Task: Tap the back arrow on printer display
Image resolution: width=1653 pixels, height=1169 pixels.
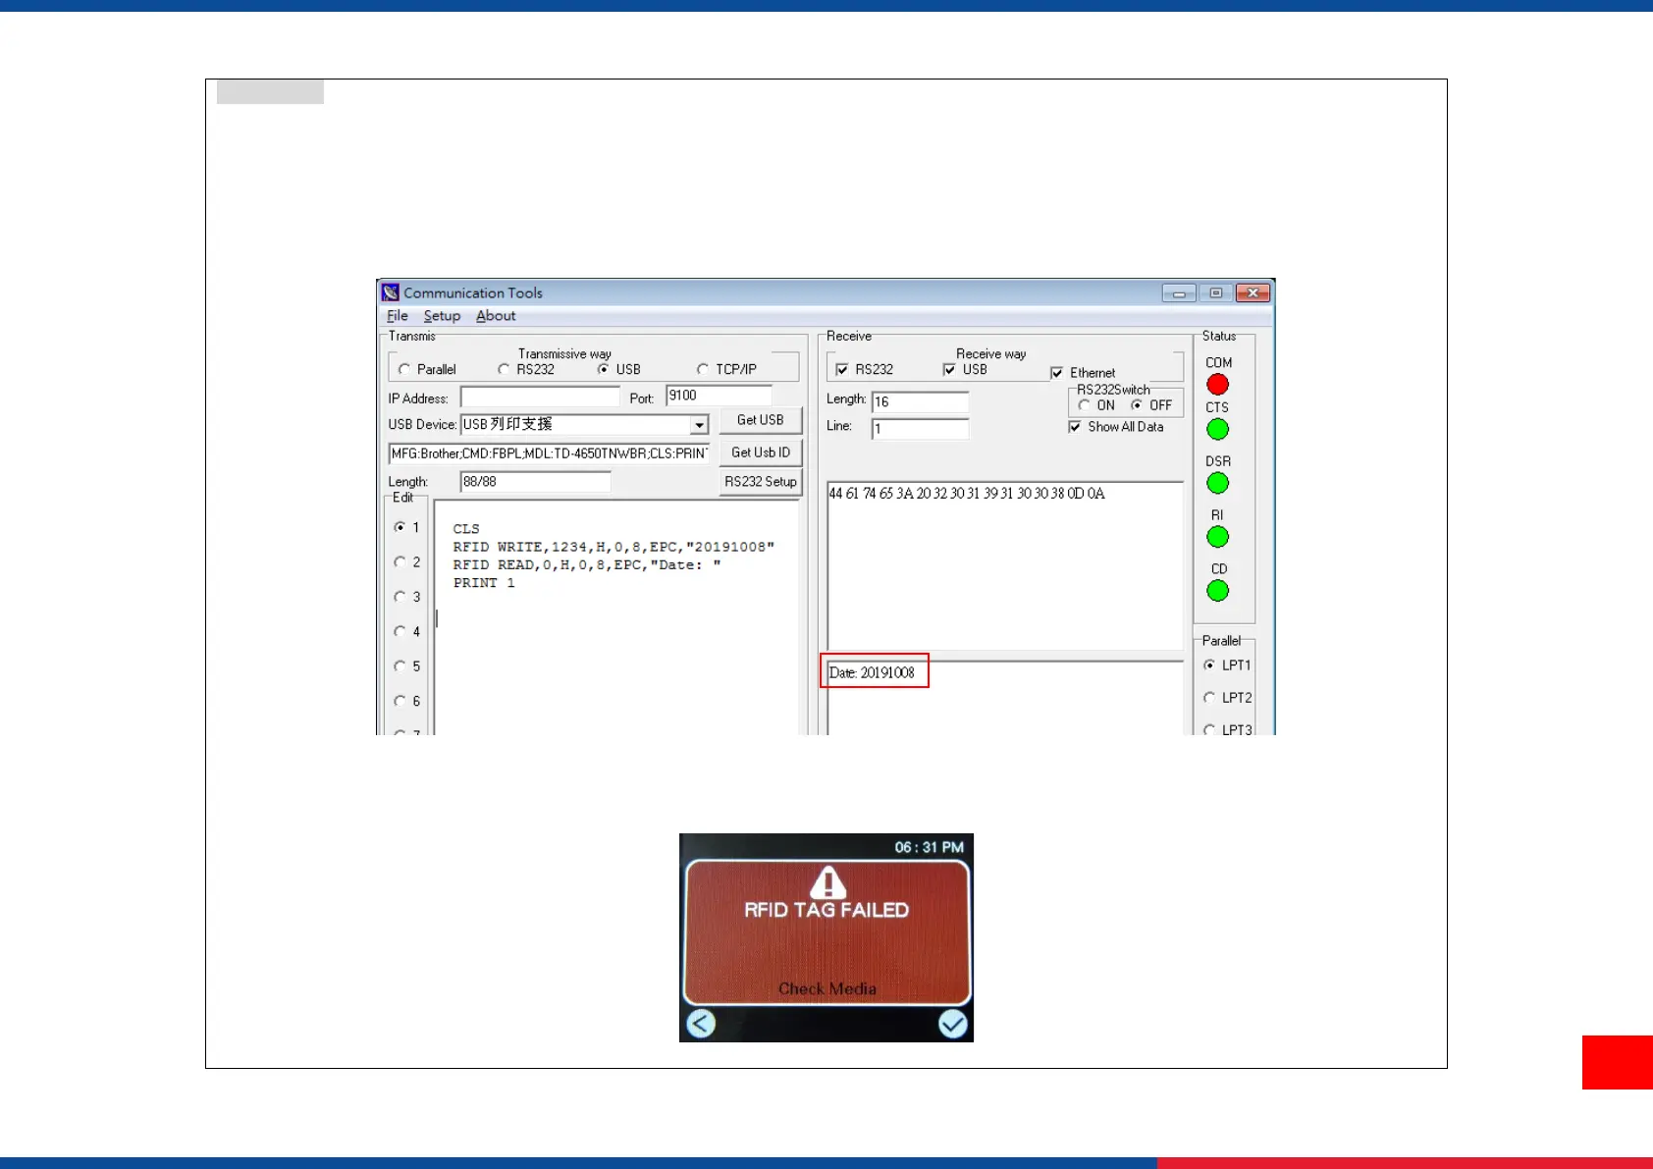Action: (x=701, y=1024)
